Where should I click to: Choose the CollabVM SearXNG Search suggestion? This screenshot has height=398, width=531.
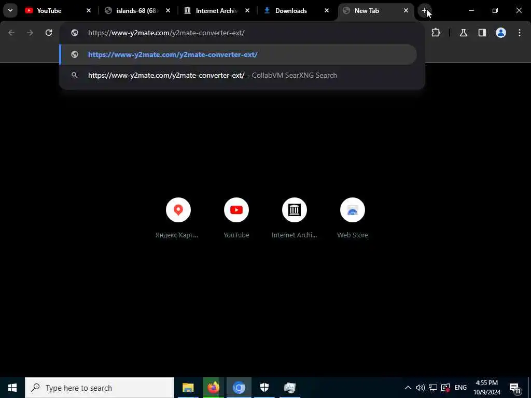click(x=238, y=75)
